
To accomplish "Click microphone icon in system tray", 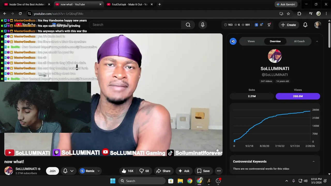I will pyautogui.click(x=294, y=181).
